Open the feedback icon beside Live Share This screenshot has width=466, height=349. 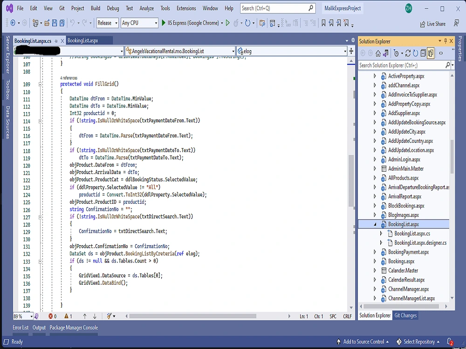(457, 23)
